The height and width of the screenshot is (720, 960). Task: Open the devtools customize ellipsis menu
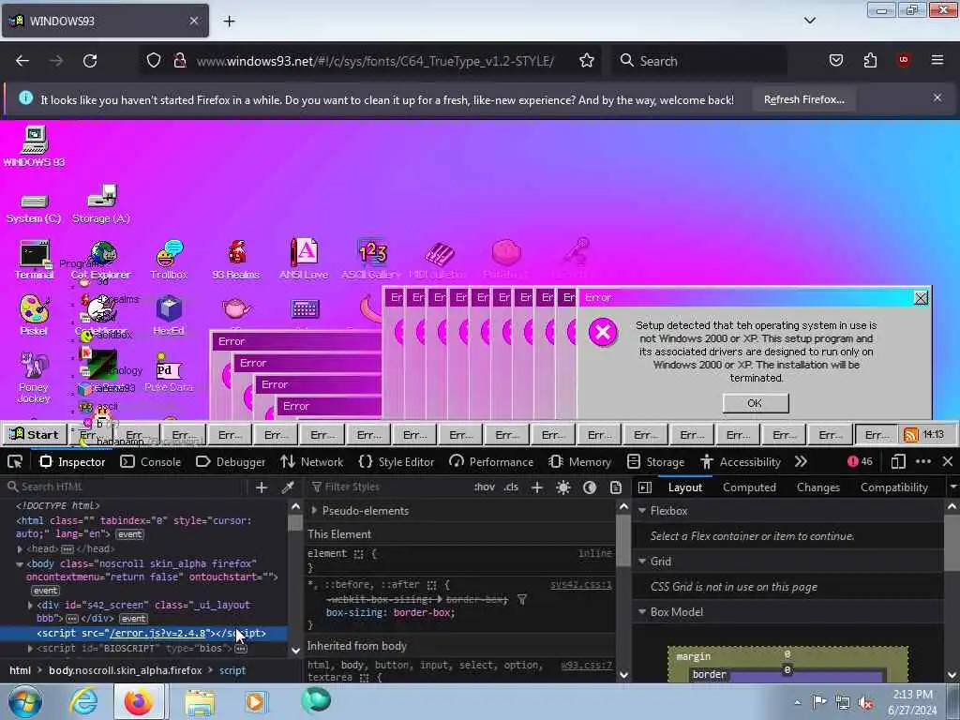coord(923,461)
